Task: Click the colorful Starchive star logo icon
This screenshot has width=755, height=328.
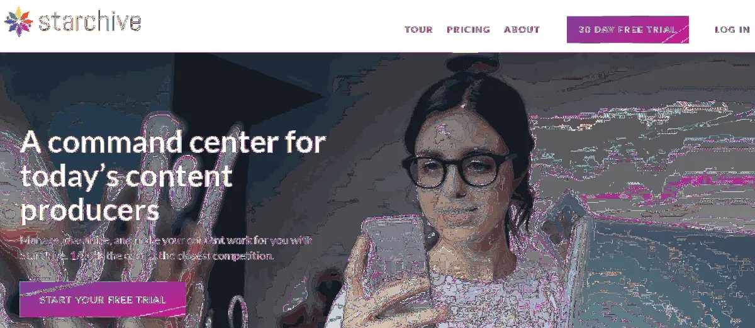Action: pos(18,22)
